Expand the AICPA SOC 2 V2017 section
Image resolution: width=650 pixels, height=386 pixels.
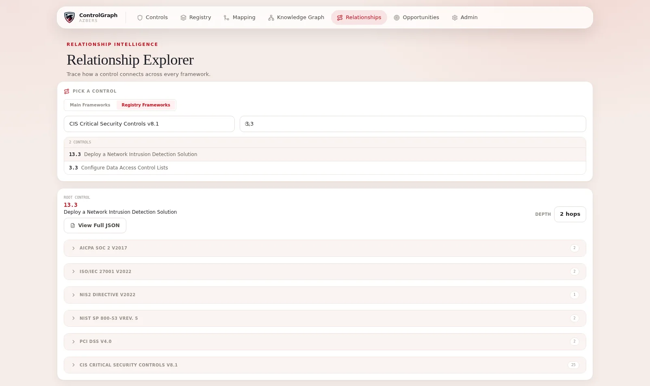pos(325,248)
